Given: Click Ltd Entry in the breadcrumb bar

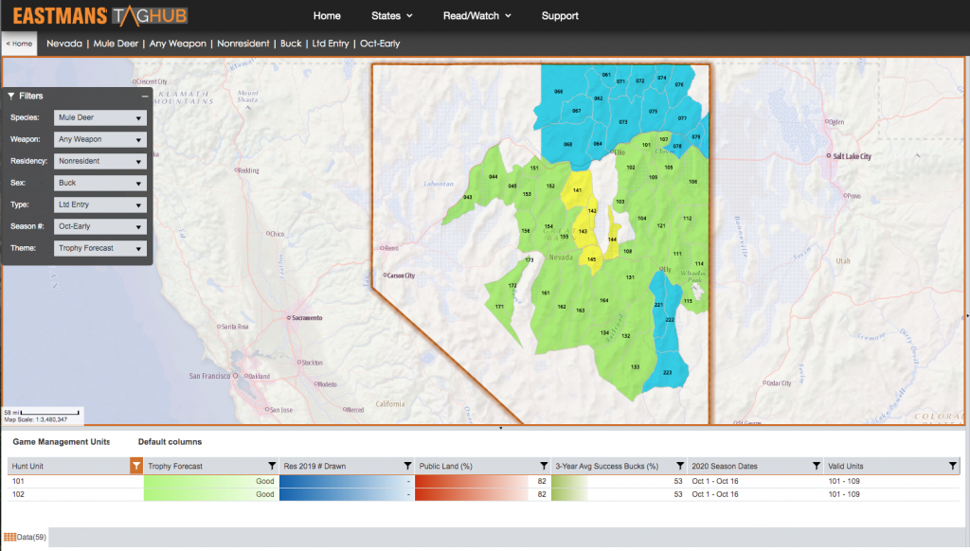Looking at the screenshot, I should coord(331,44).
